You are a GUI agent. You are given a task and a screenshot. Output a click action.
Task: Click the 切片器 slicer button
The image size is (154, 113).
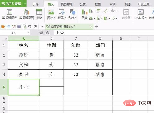[126, 14]
